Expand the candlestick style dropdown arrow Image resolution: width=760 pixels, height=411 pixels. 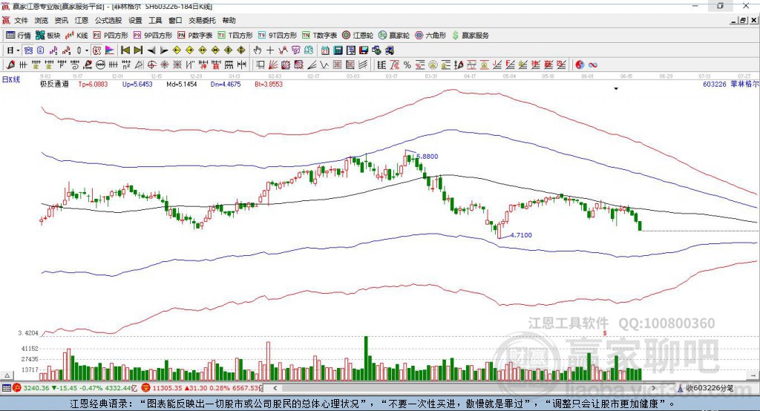coord(87,50)
